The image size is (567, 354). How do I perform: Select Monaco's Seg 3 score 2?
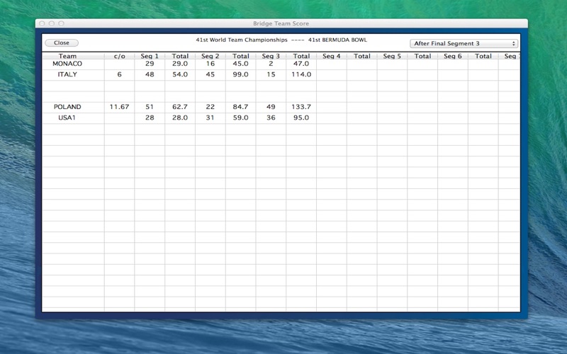point(271,64)
